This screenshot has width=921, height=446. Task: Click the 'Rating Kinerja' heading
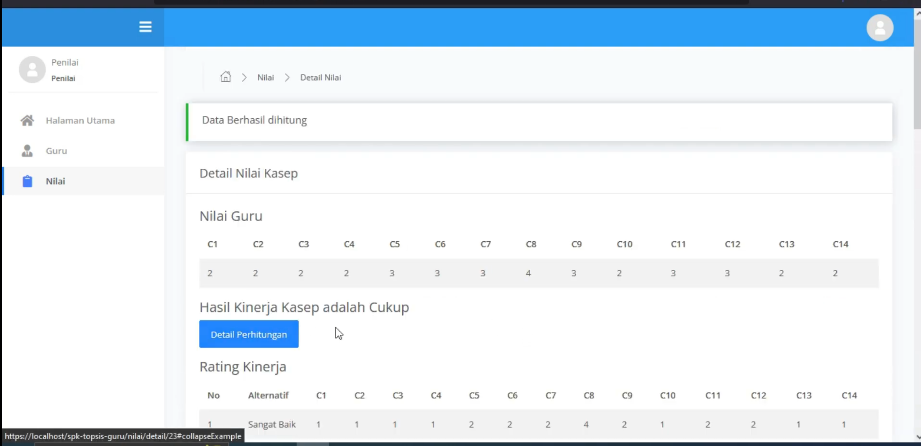243,367
